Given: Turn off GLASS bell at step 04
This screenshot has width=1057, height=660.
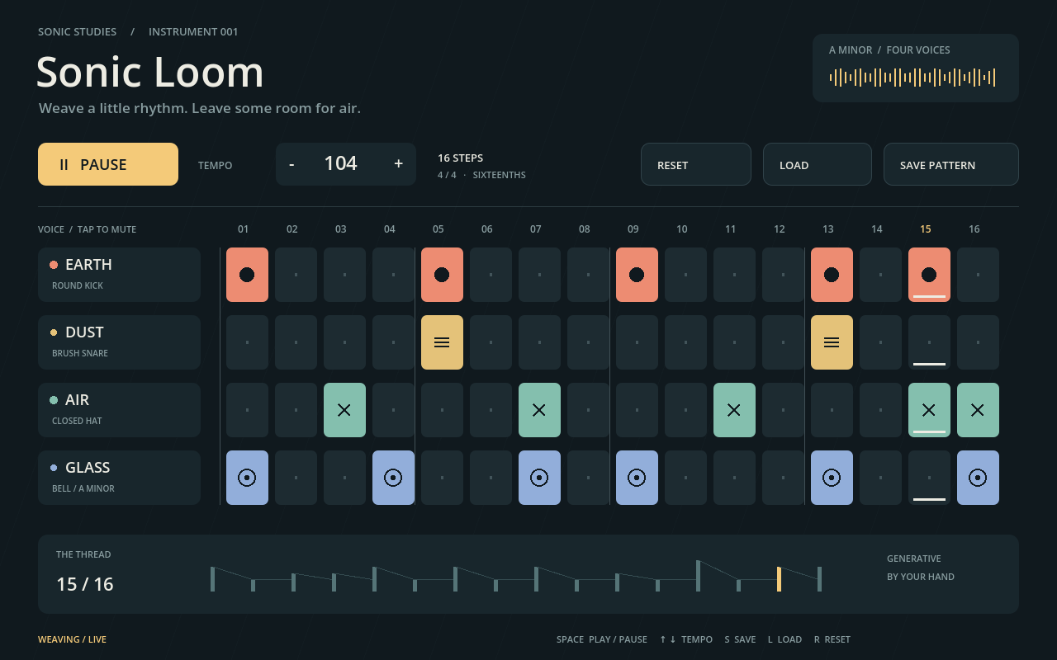Looking at the screenshot, I should click(x=393, y=478).
